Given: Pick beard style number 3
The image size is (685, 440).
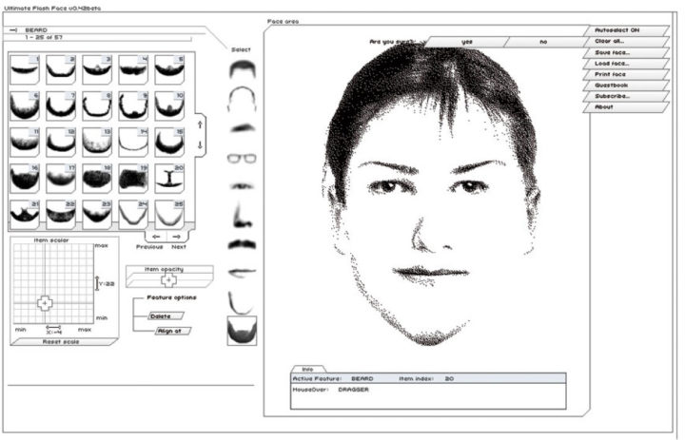Looking at the screenshot, I should coord(97,69).
